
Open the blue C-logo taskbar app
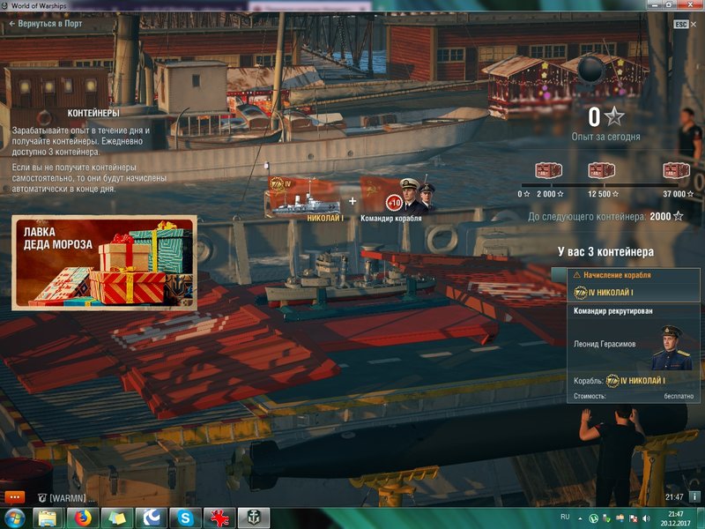pos(151,518)
